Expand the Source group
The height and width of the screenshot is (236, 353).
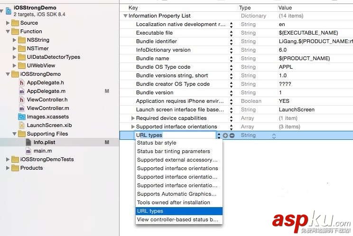tap(8, 23)
